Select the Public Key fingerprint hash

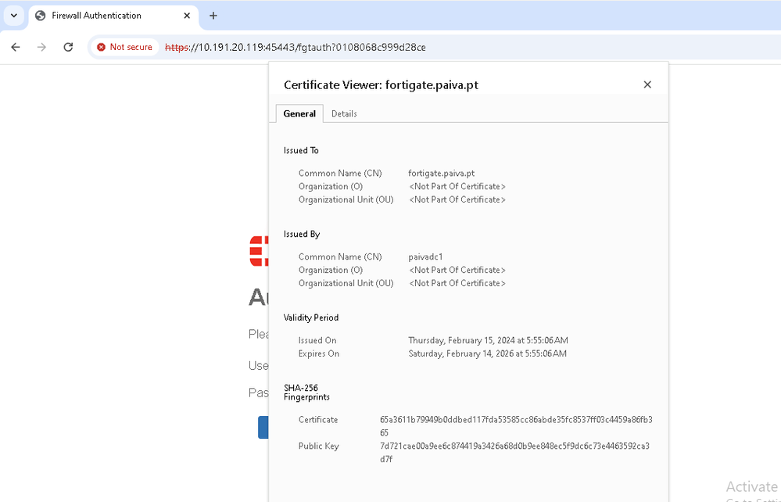pyautogui.click(x=514, y=452)
